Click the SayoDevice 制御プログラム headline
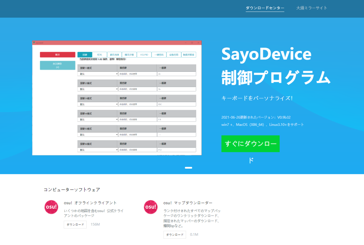This screenshot has width=364, height=245. pos(276,66)
